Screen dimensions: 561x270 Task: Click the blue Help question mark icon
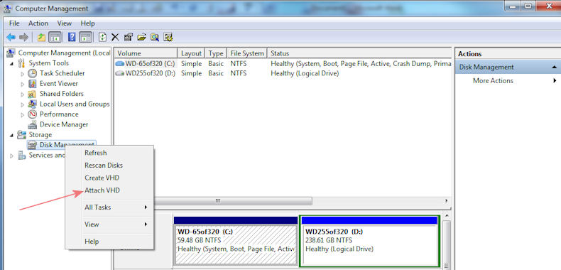tap(72, 37)
